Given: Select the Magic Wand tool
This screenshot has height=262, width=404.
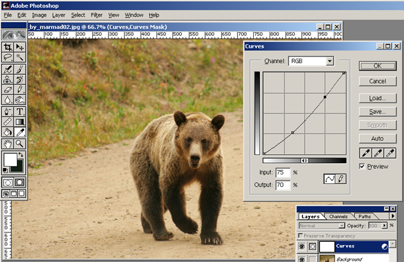Looking at the screenshot, I should point(20,57).
